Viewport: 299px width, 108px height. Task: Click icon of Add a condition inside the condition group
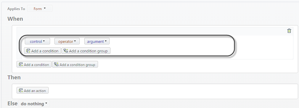pyautogui.click(x=28, y=51)
